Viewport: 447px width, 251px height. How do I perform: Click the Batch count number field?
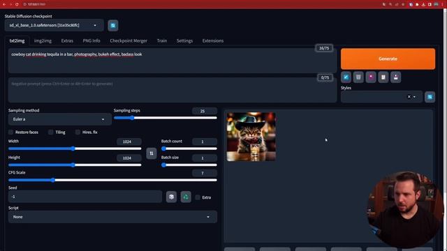coord(205,142)
